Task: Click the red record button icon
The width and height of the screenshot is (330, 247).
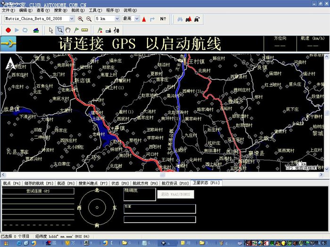Action: pyautogui.click(x=8, y=30)
